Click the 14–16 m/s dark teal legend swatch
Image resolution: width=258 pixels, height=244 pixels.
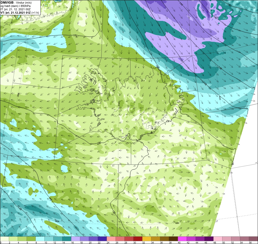coord(67,239)
